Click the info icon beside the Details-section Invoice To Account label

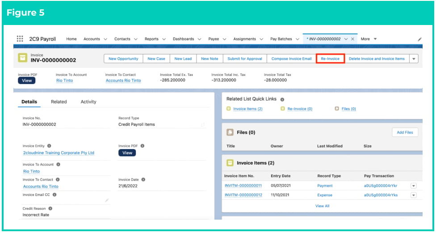58,164
